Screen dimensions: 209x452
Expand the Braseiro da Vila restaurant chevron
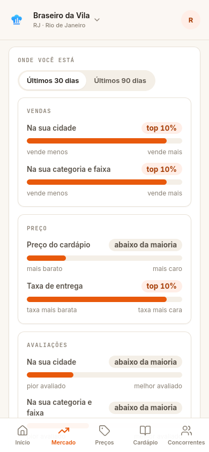point(97,20)
